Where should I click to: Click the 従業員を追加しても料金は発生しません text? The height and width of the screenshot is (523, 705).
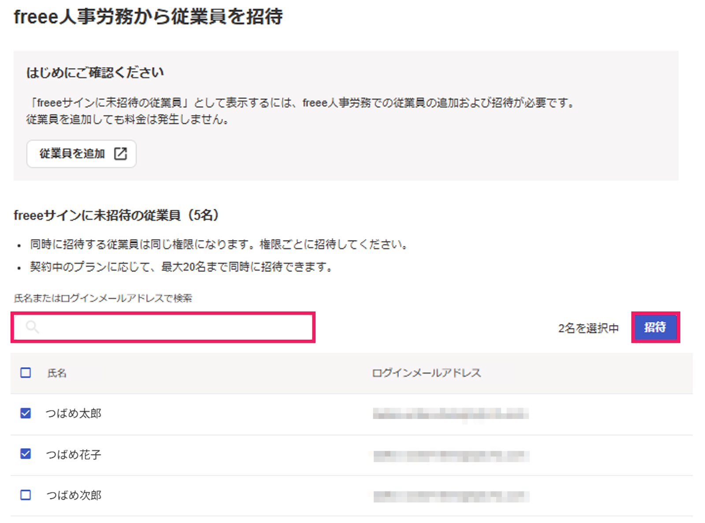pyautogui.click(x=127, y=119)
